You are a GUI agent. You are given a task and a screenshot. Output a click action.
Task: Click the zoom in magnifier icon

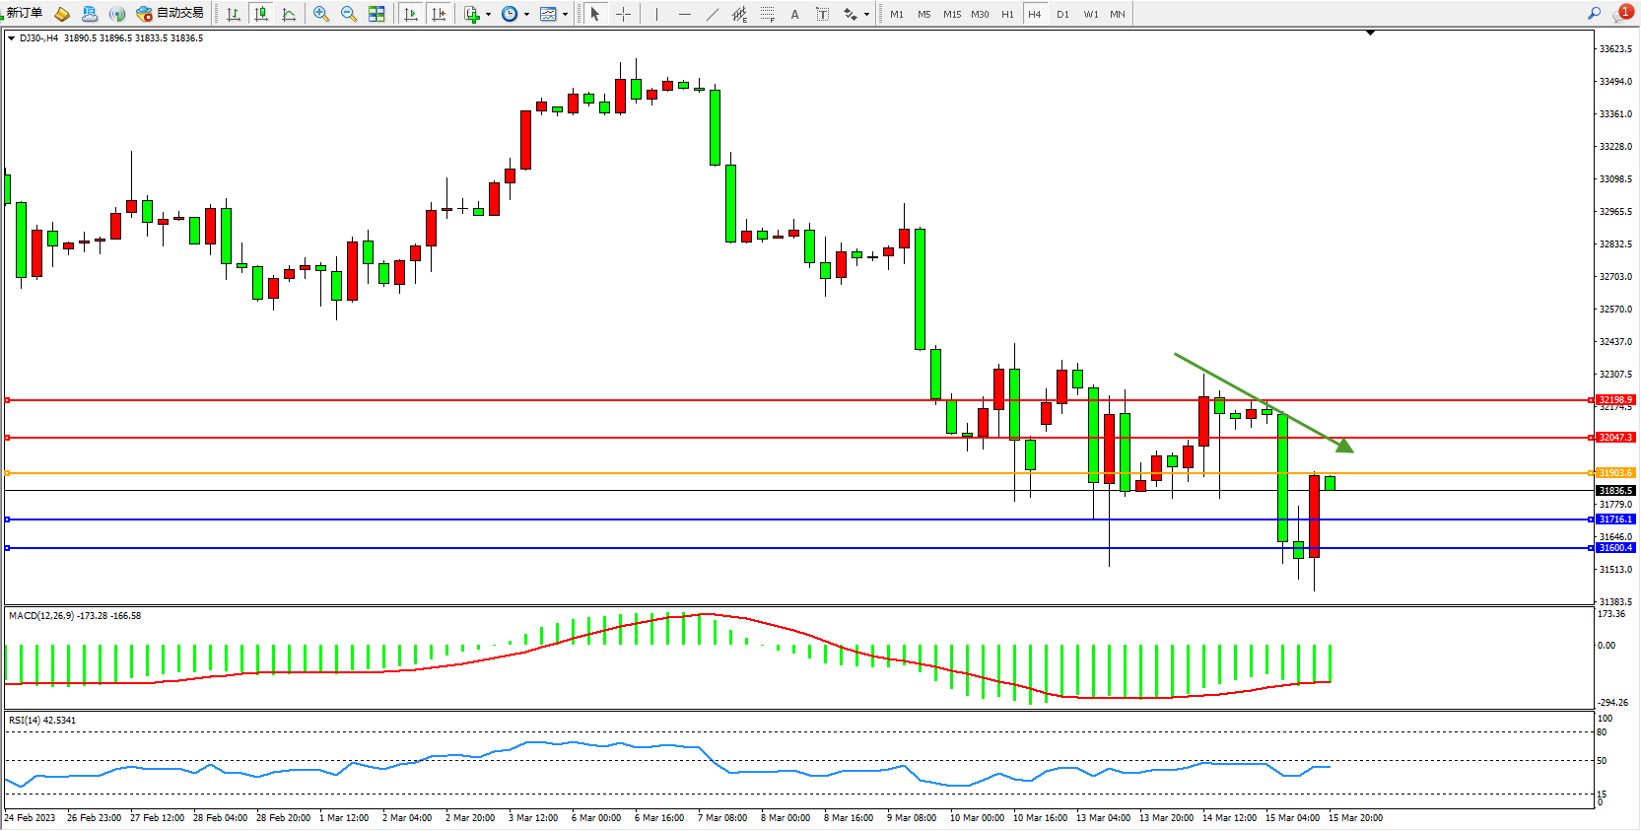[x=320, y=14]
